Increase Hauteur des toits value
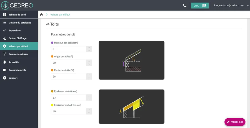250x128 pixels. (x=89, y=47)
